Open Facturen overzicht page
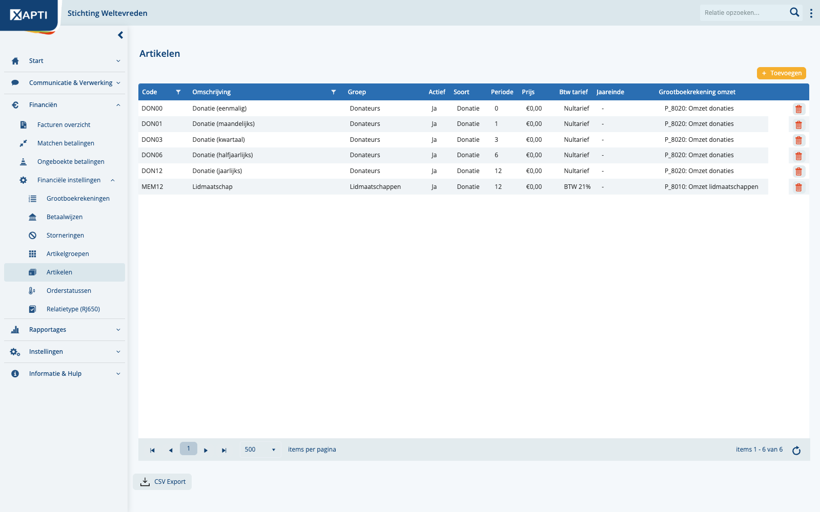The image size is (820, 512). tap(64, 125)
